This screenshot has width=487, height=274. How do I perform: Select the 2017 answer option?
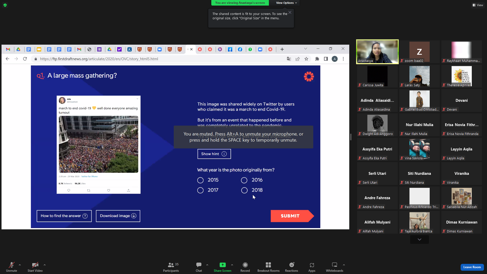(200, 190)
